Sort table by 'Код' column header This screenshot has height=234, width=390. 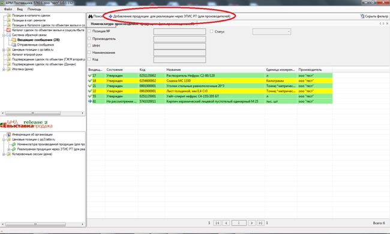pos(151,70)
